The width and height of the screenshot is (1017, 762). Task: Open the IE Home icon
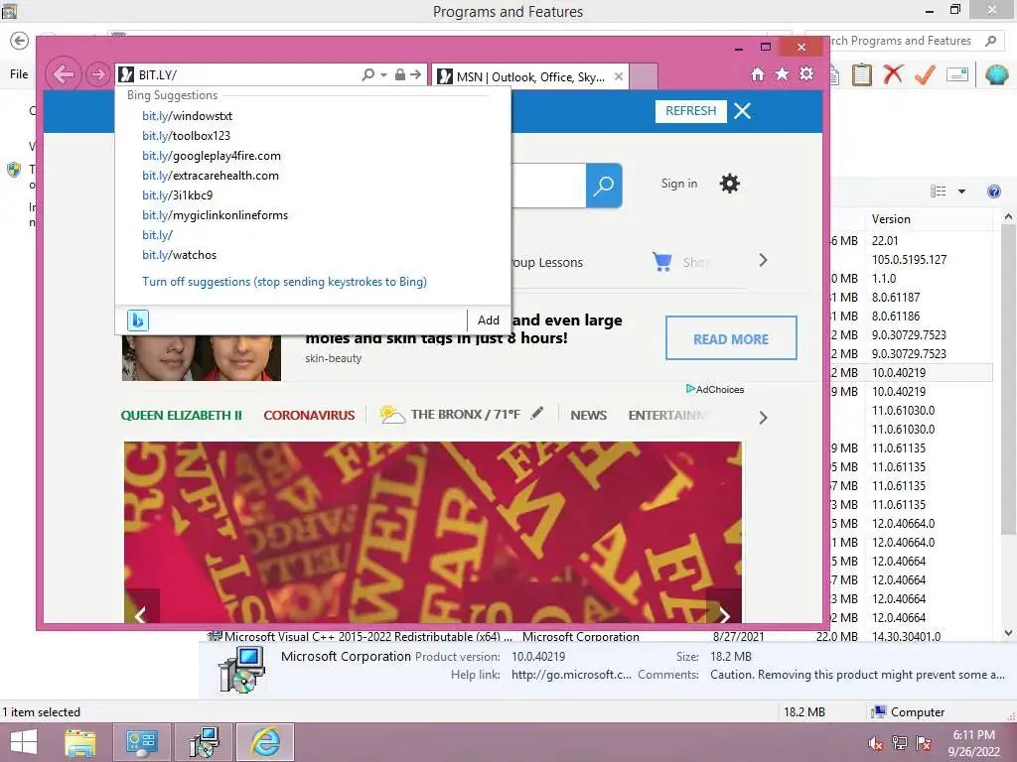pos(758,74)
